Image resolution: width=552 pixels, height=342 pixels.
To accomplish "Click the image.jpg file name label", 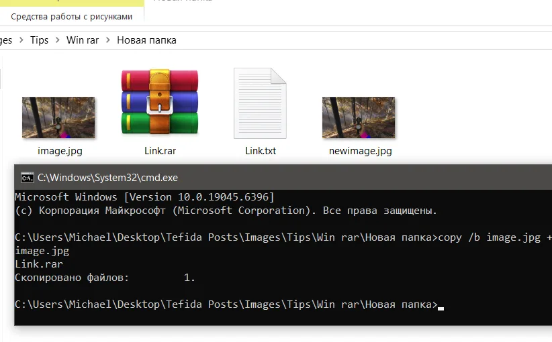I will coord(60,151).
